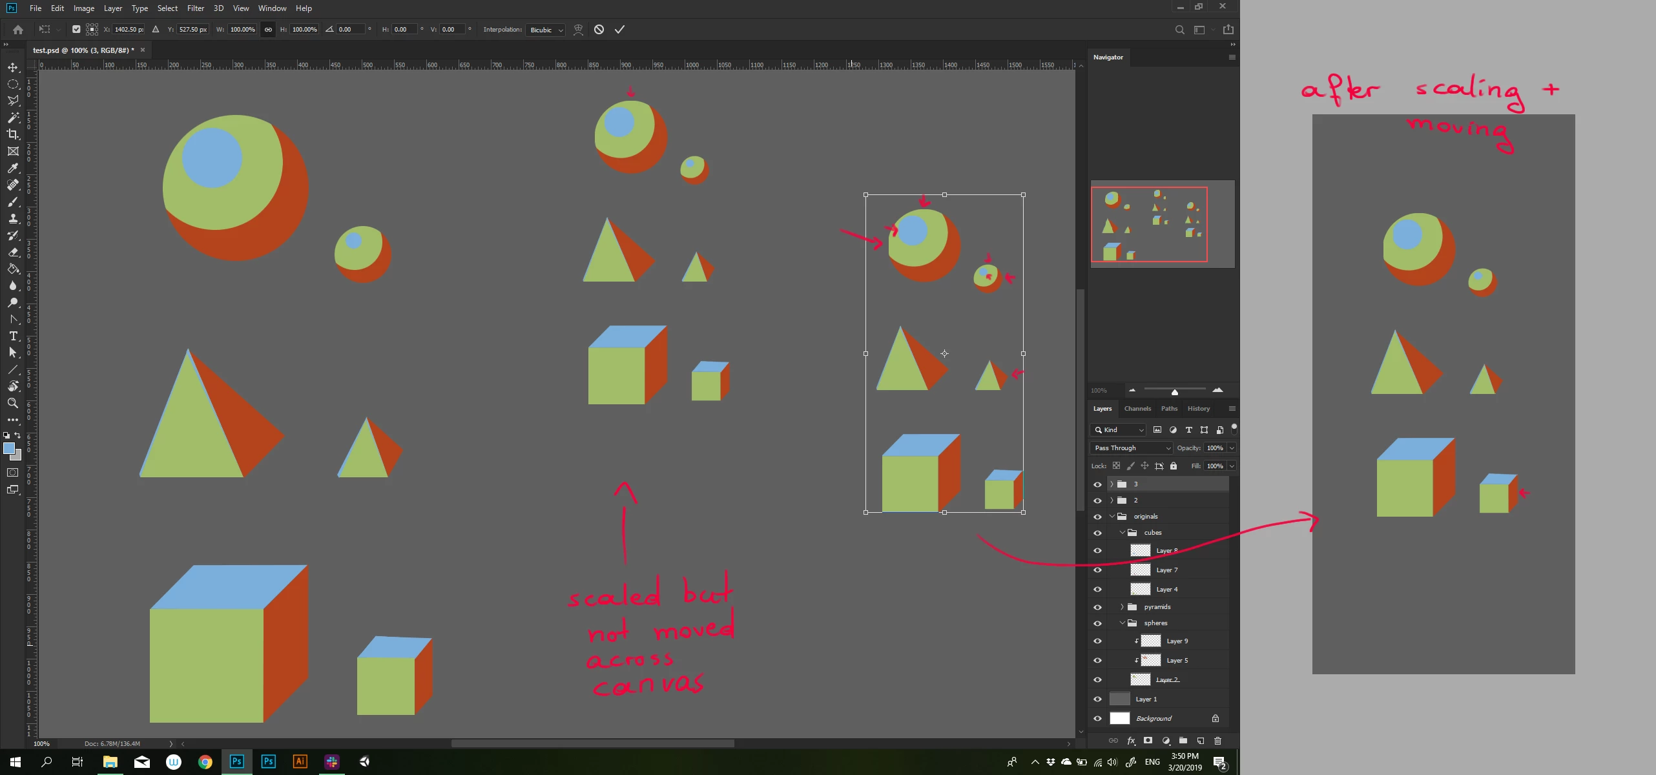The height and width of the screenshot is (775, 1656).
Task: Select Layer 7 in the layers list
Action: [x=1166, y=570]
